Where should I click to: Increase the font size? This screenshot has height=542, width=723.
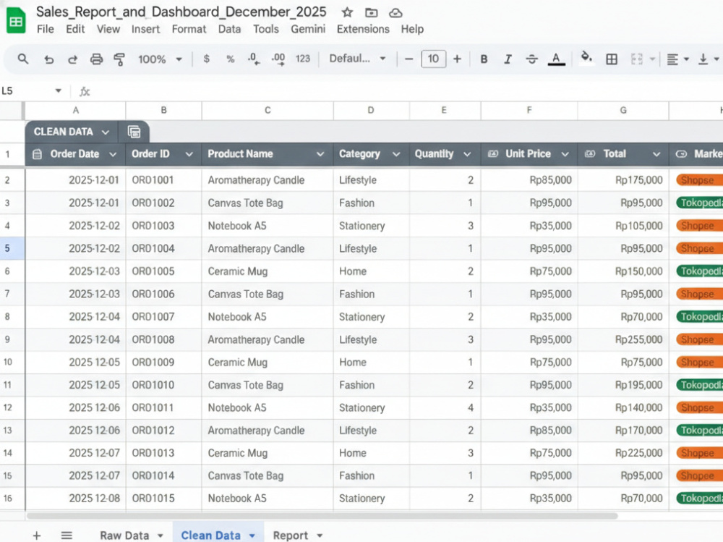click(x=457, y=59)
